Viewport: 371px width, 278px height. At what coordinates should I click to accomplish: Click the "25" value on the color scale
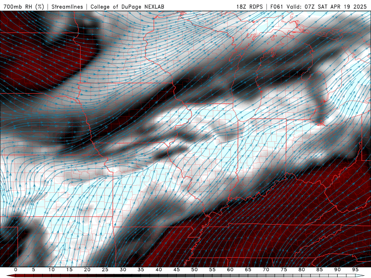coord(105,270)
